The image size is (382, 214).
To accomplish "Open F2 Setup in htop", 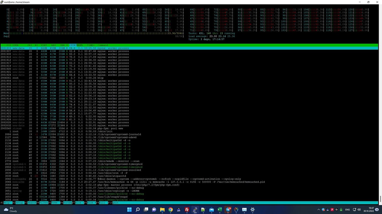I will pos(18,203).
